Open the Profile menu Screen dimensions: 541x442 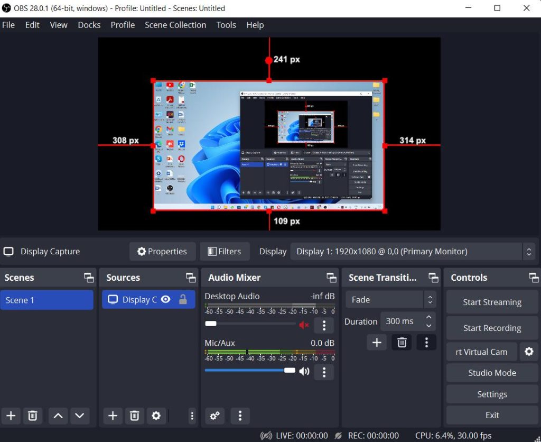pos(123,25)
